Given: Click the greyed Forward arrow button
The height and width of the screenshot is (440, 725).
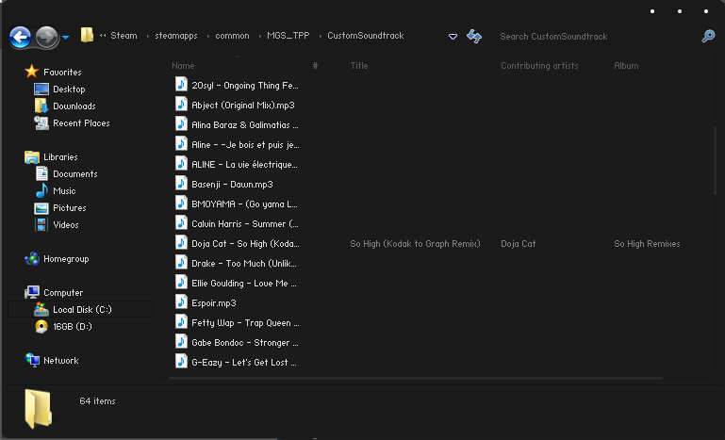Looking at the screenshot, I should tap(47, 38).
